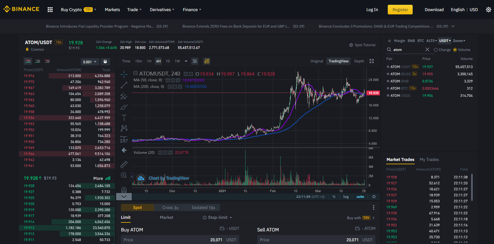Viewport: 494px width, 244px height.
Task: Open the 0.001 price precision dropdown
Action: [90, 62]
